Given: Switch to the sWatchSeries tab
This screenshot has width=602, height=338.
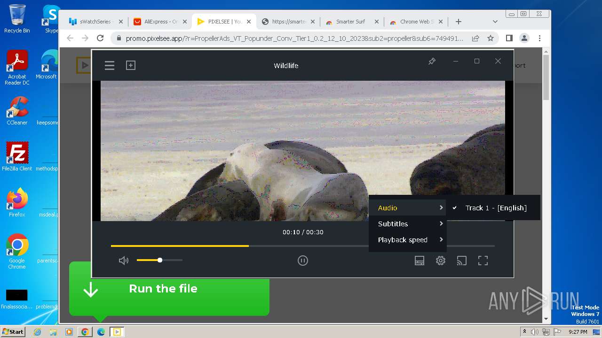Looking at the screenshot, I should coord(95,22).
